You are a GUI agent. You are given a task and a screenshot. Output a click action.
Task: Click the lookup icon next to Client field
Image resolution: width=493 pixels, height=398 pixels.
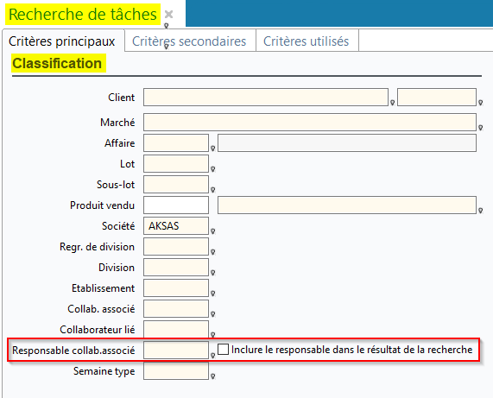(392, 103)
